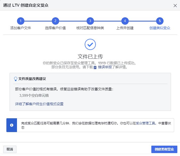
Task: Click the 取消 cancel button
Action: pyautogui.click(x=10, y=149)
